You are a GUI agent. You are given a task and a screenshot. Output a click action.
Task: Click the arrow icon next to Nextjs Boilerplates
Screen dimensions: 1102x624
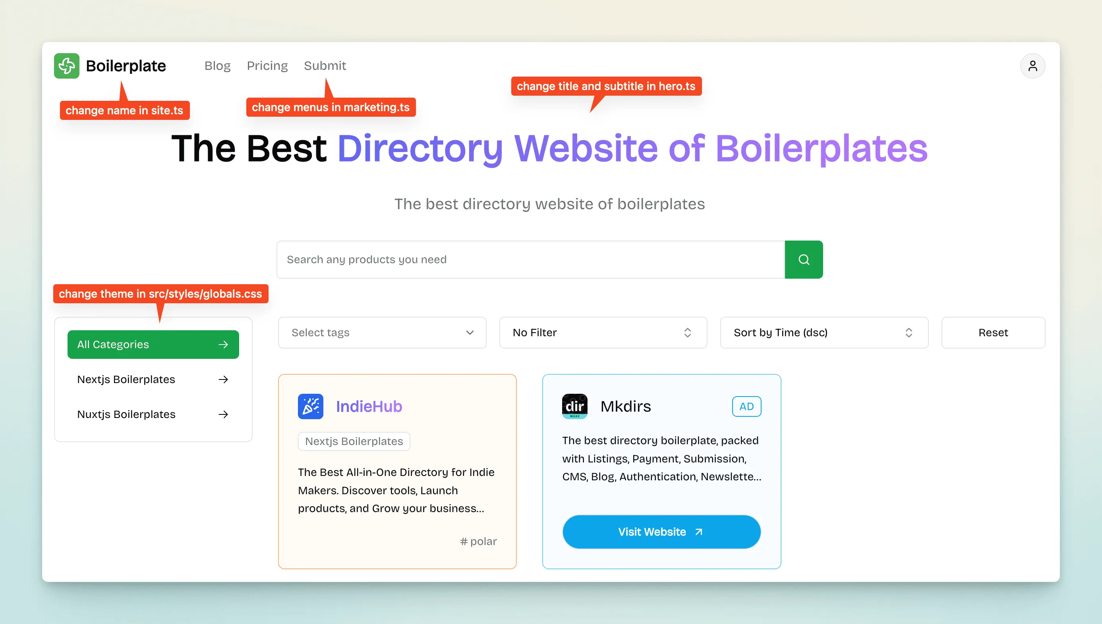click(x=225, y=379)
